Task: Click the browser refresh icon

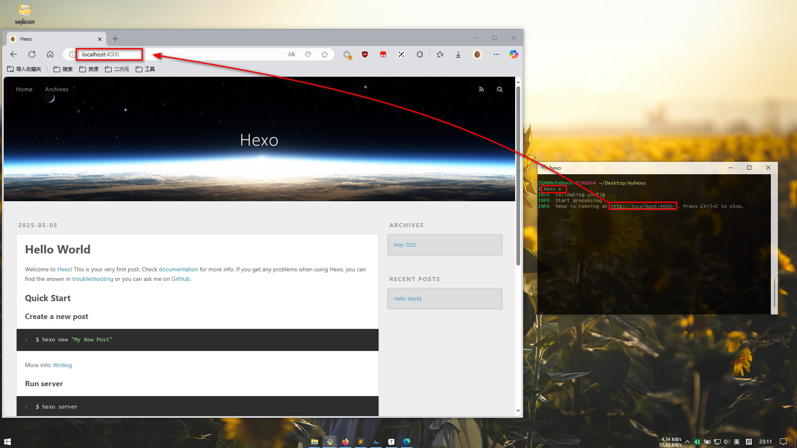Action: tap(32, 54)
